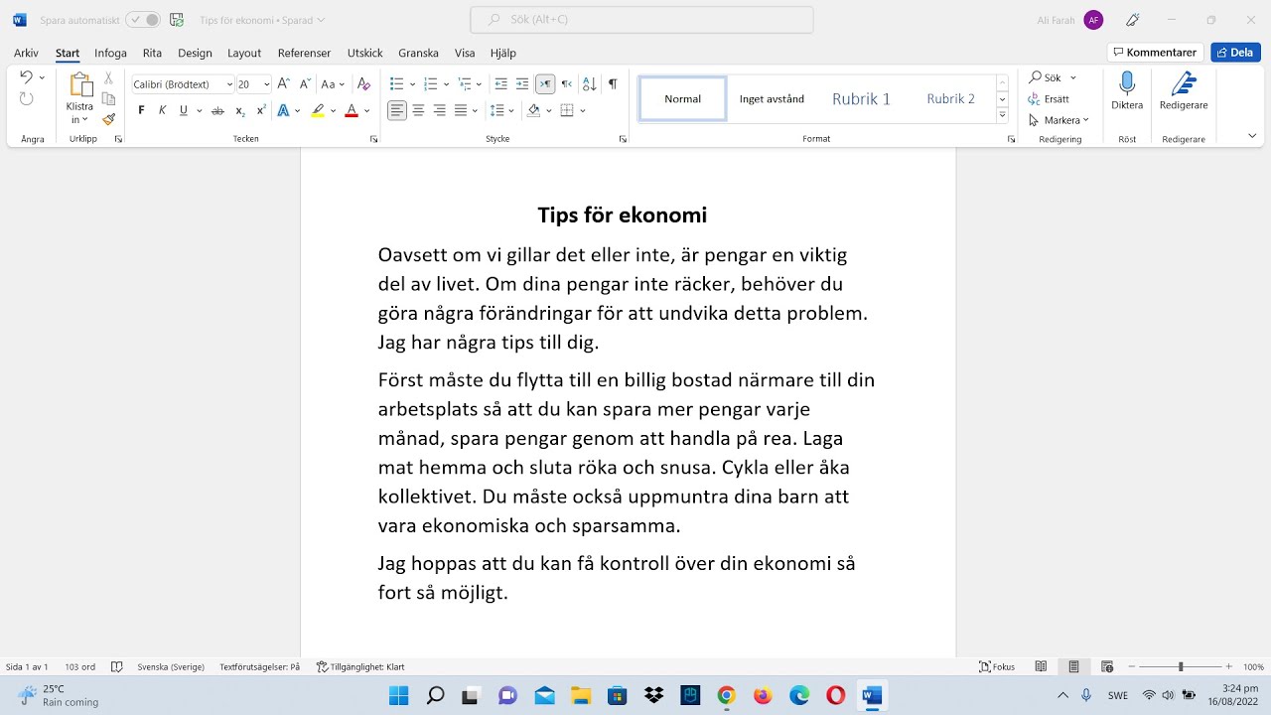The width and height of the screenshot is (1271, 715).
Task: Increase paragraph indent
Action: coord(522,84)
